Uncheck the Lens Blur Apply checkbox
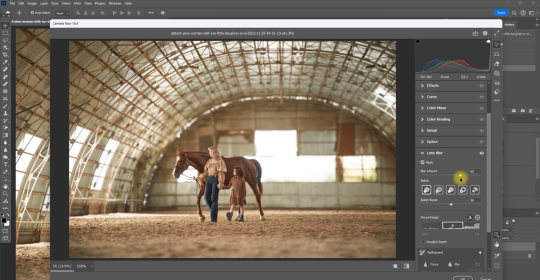 (422, 162)
